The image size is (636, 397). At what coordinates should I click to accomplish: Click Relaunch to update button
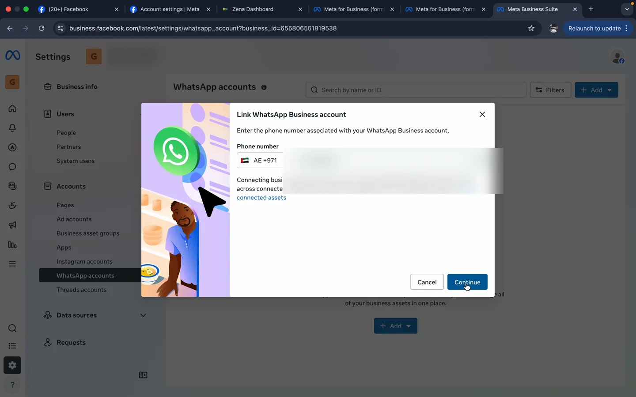click(x=594, y=28)
